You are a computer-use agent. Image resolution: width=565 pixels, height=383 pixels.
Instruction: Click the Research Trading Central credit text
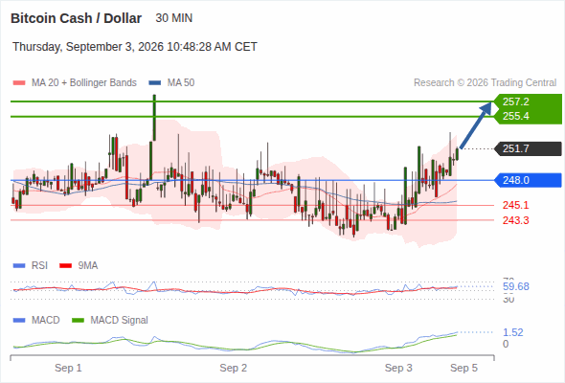pyautogui.click(x=485, y=83)
